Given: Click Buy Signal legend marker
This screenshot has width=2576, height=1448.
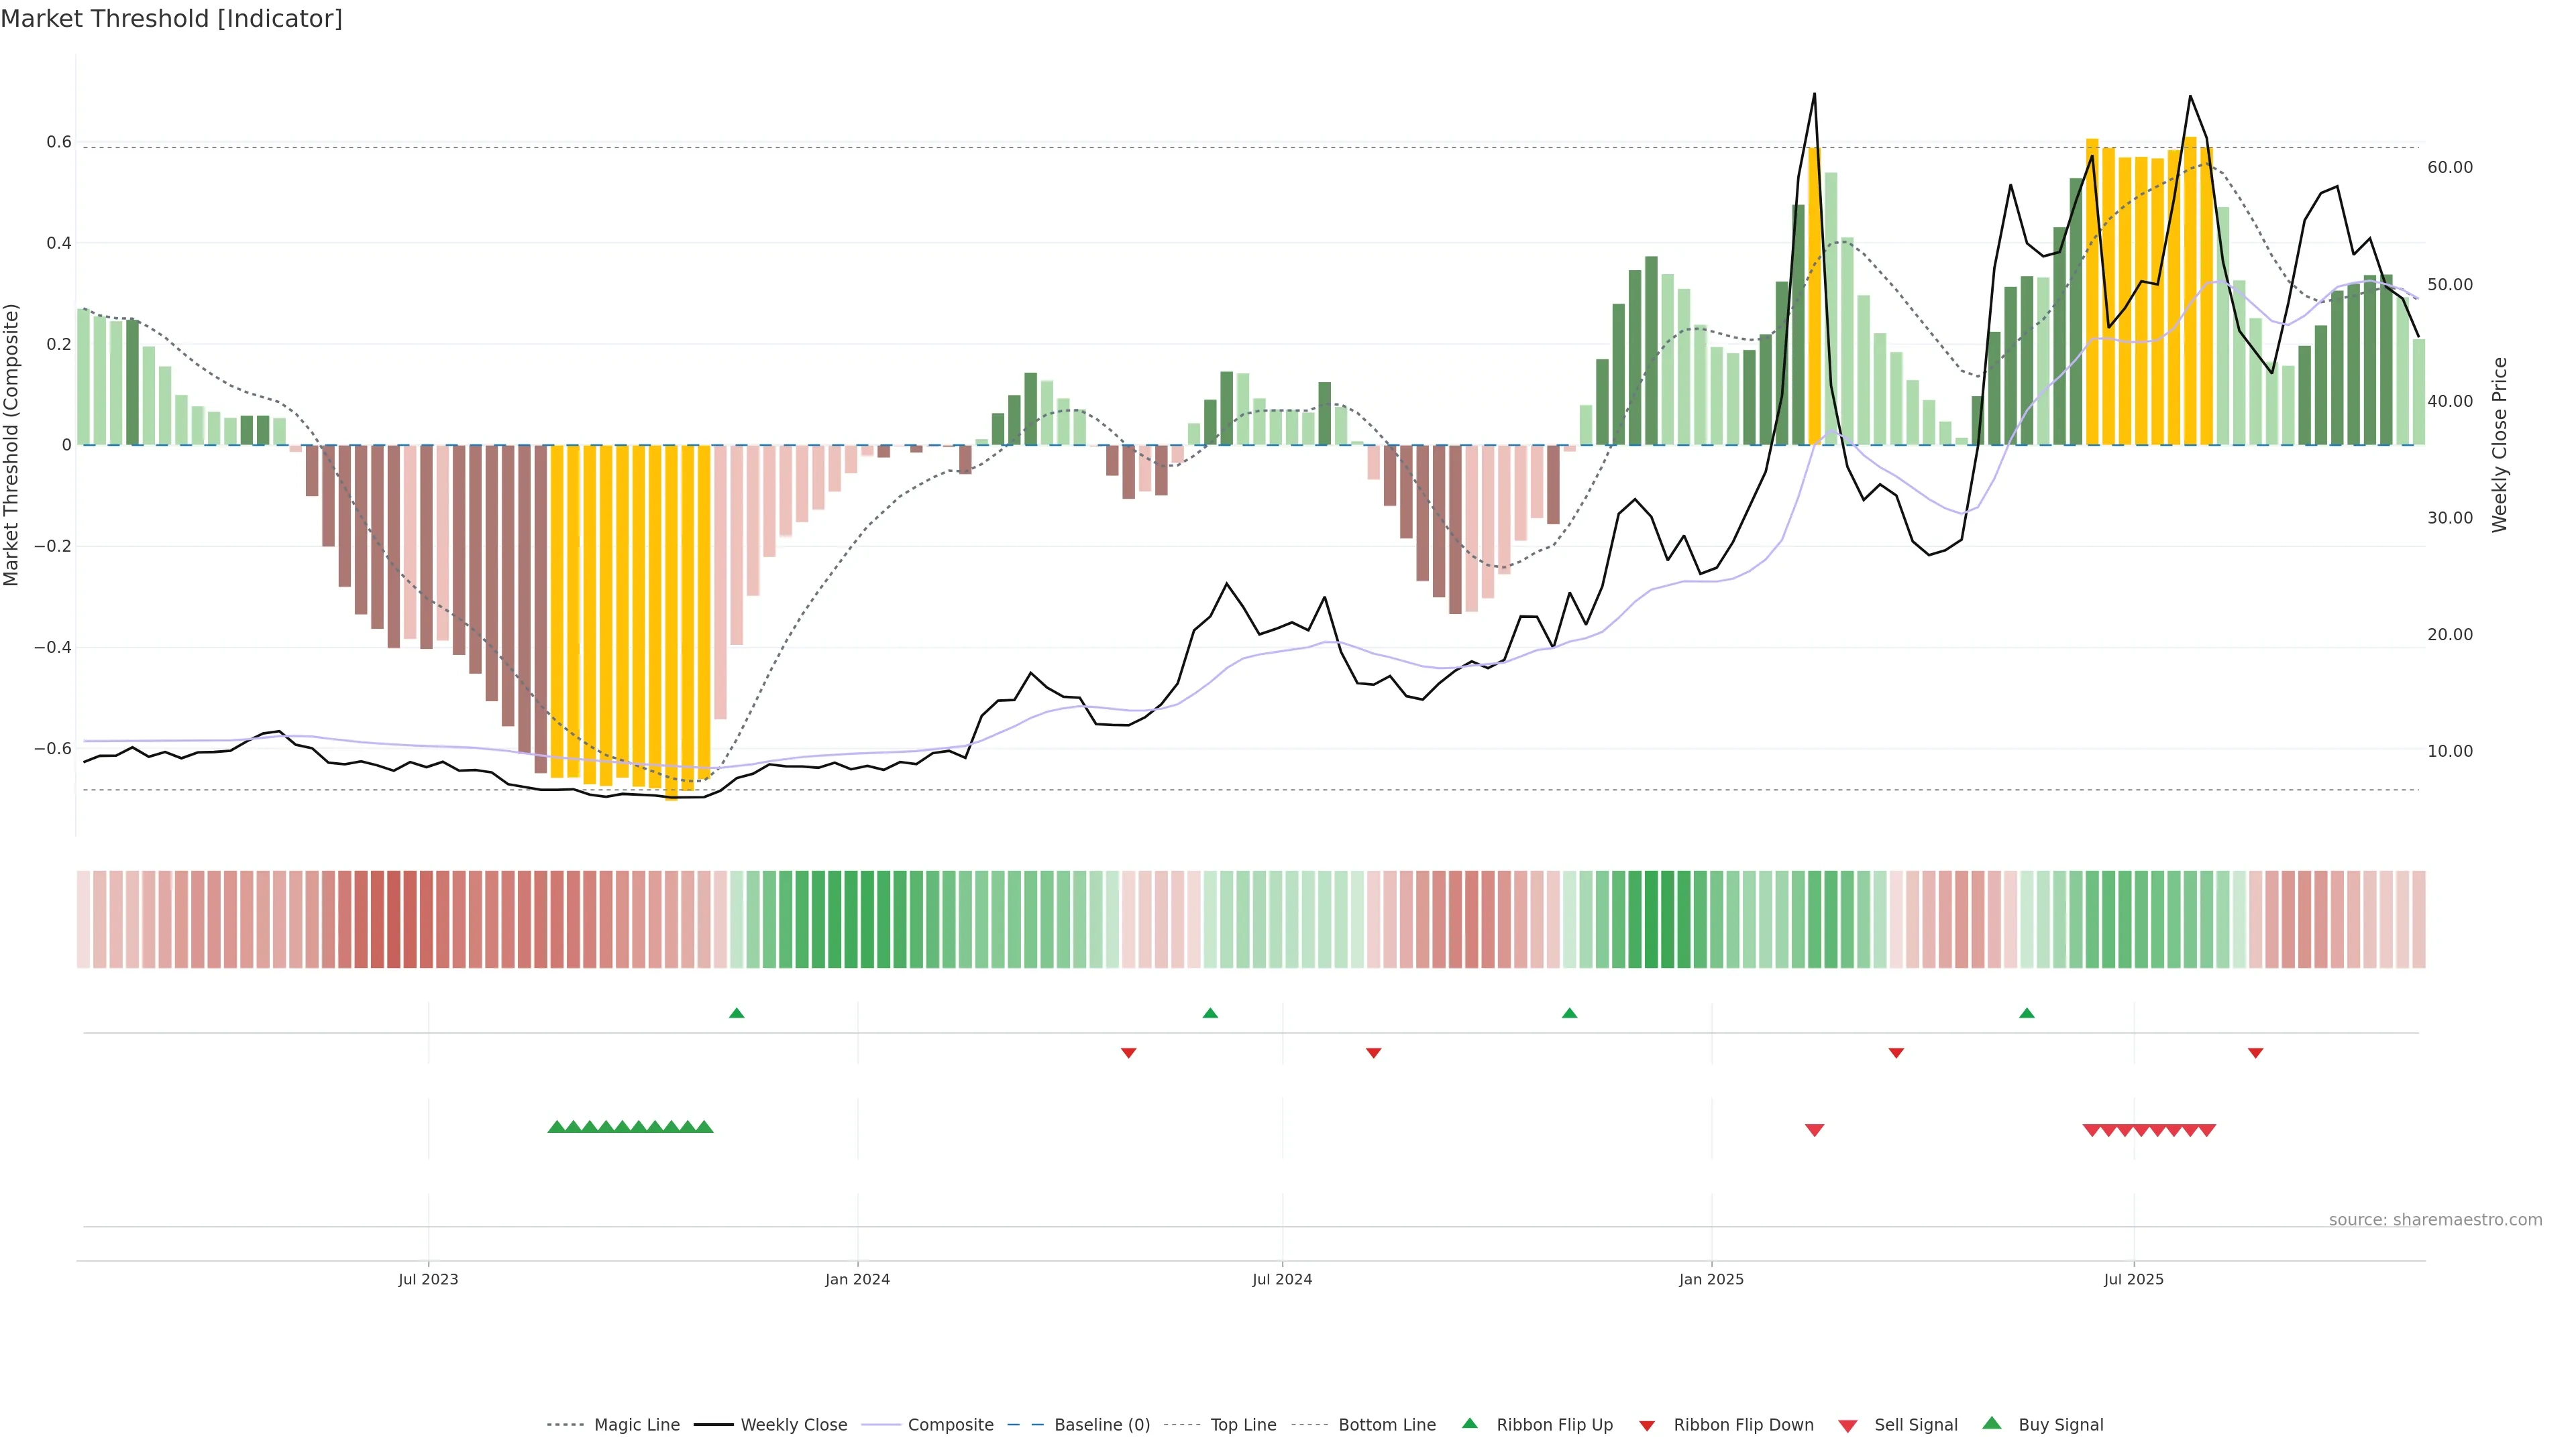Looking at the screenshot, I should [1992, 1423].
